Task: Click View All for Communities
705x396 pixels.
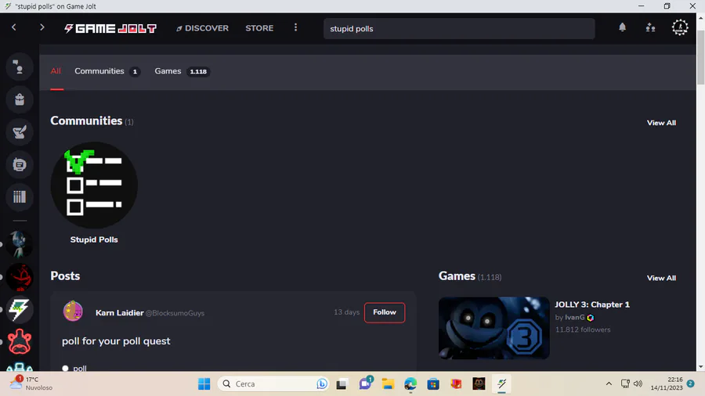Action: click(x=661, y=123)
